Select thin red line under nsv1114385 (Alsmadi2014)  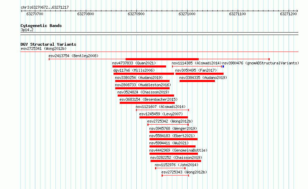[x=197, y=66]
